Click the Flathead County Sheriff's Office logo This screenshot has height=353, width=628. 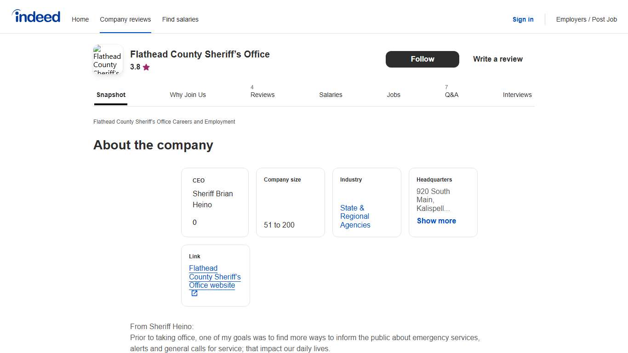click(x=107, y=60)
